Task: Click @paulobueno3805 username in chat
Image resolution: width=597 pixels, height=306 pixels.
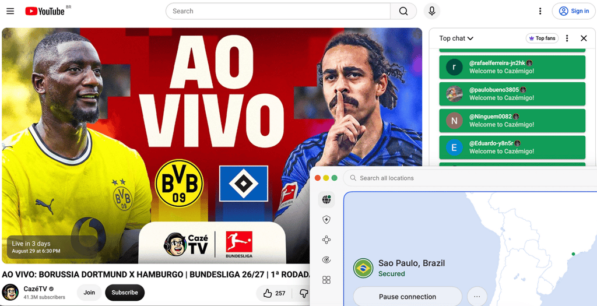Action: pos(494,90)
